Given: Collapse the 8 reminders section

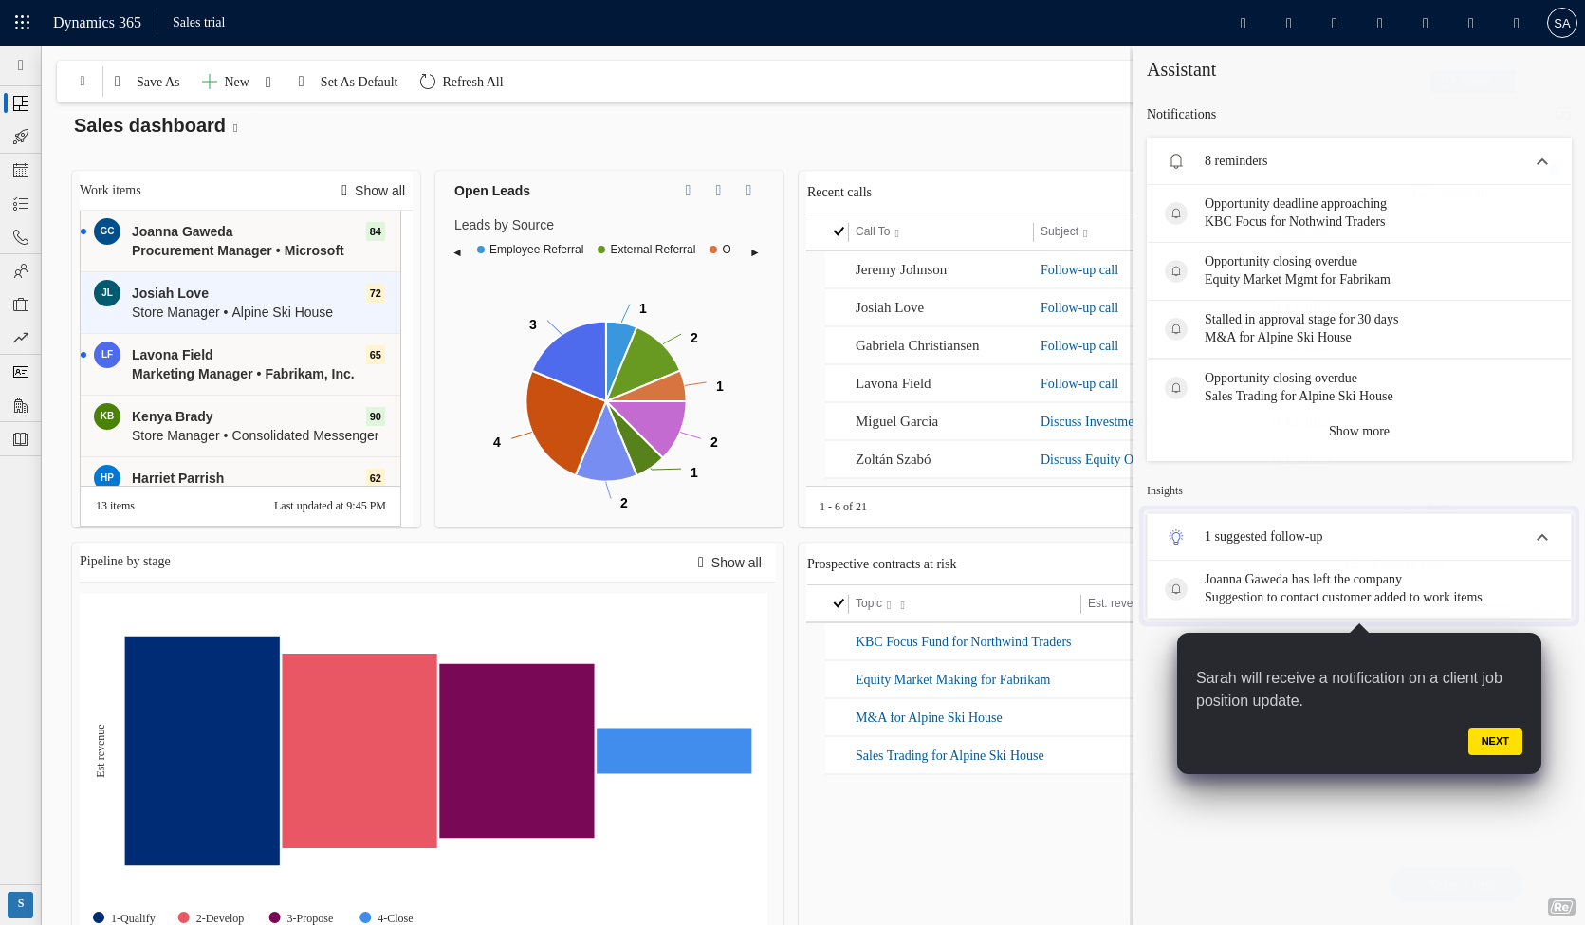Looking at the screenshot, I should click(1542, 161).
